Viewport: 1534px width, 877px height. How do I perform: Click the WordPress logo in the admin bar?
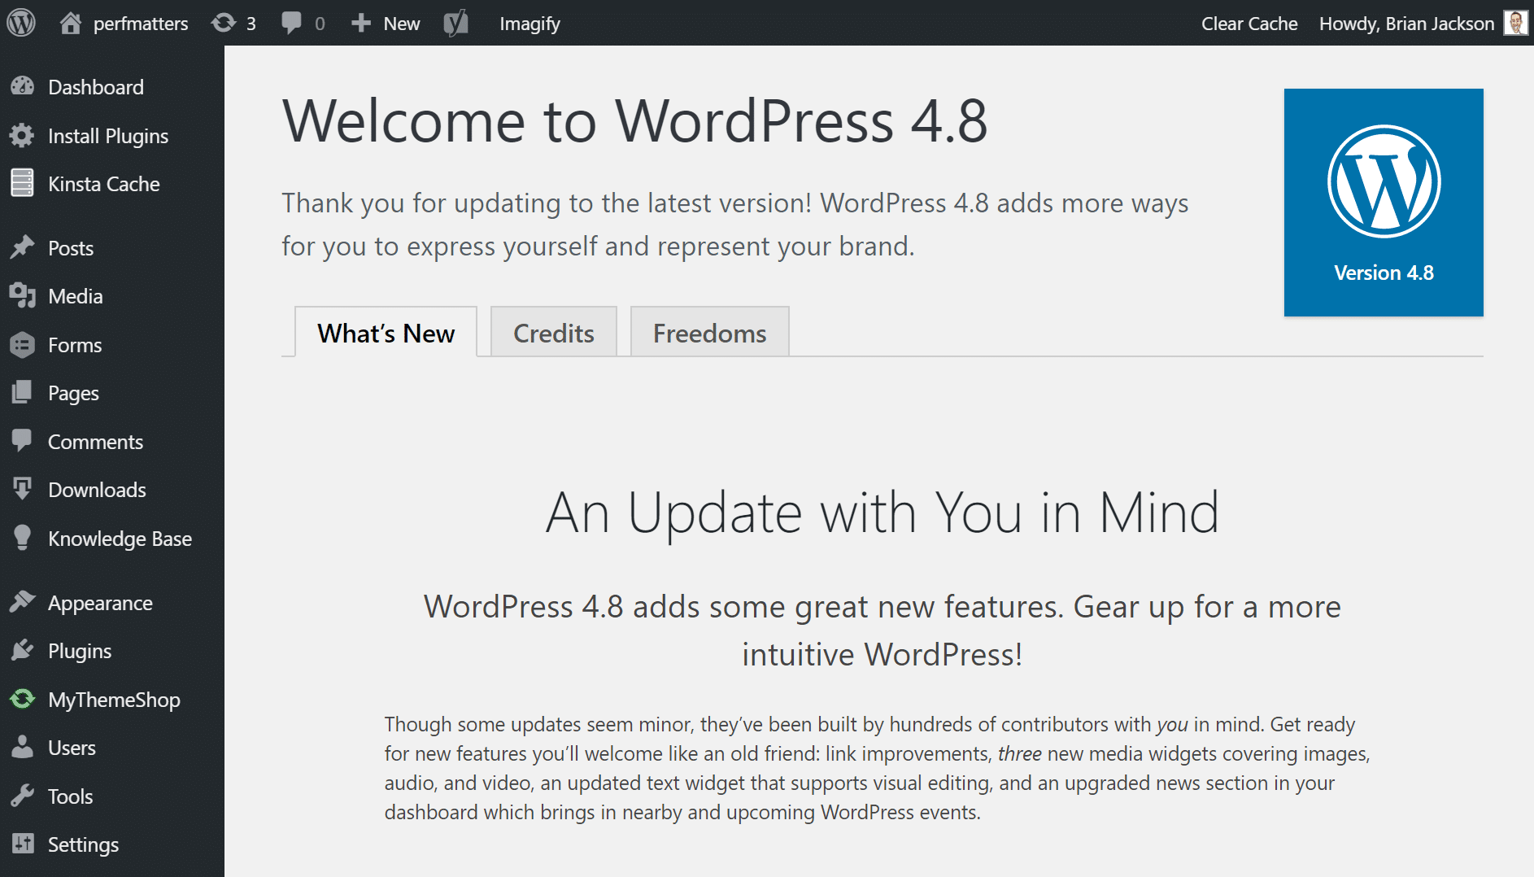pos(20,23)
